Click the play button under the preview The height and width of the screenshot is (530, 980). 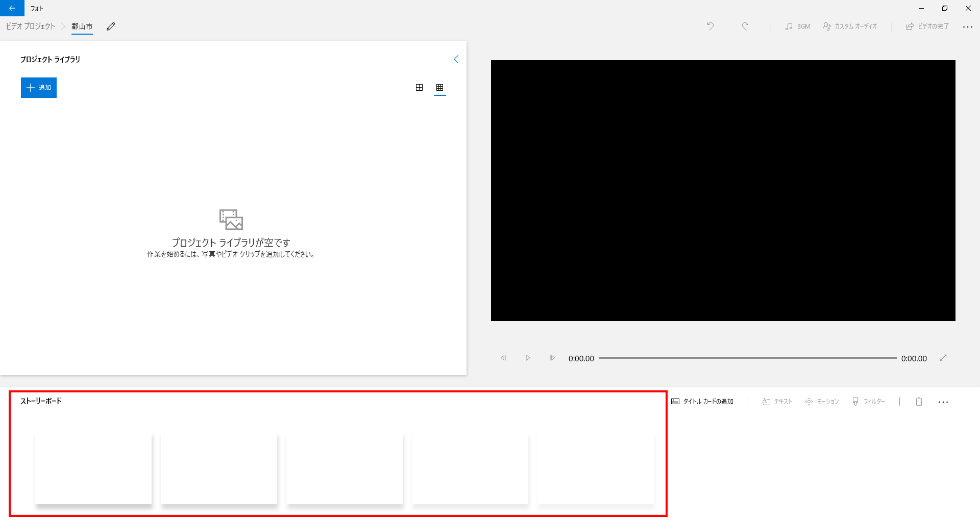[528, 358]
